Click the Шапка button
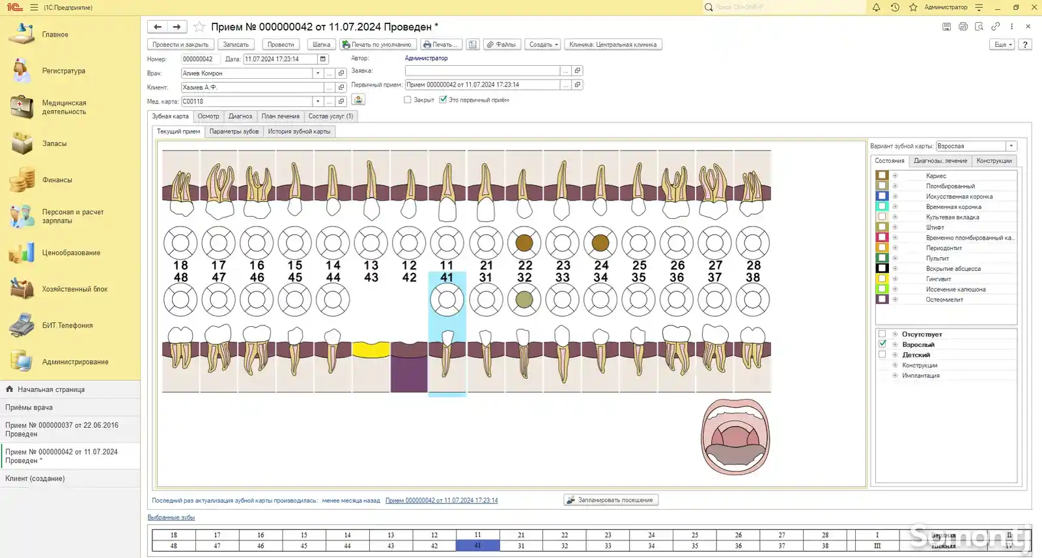 (321, 44)
